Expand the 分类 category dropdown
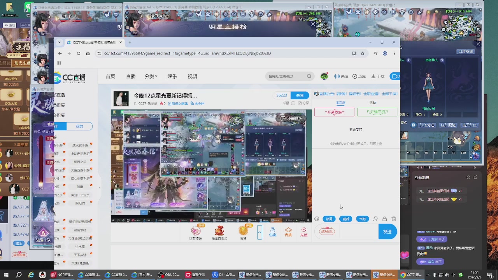Image resolution: width=498 pixels, height=280 pixels. pos(151,76)
